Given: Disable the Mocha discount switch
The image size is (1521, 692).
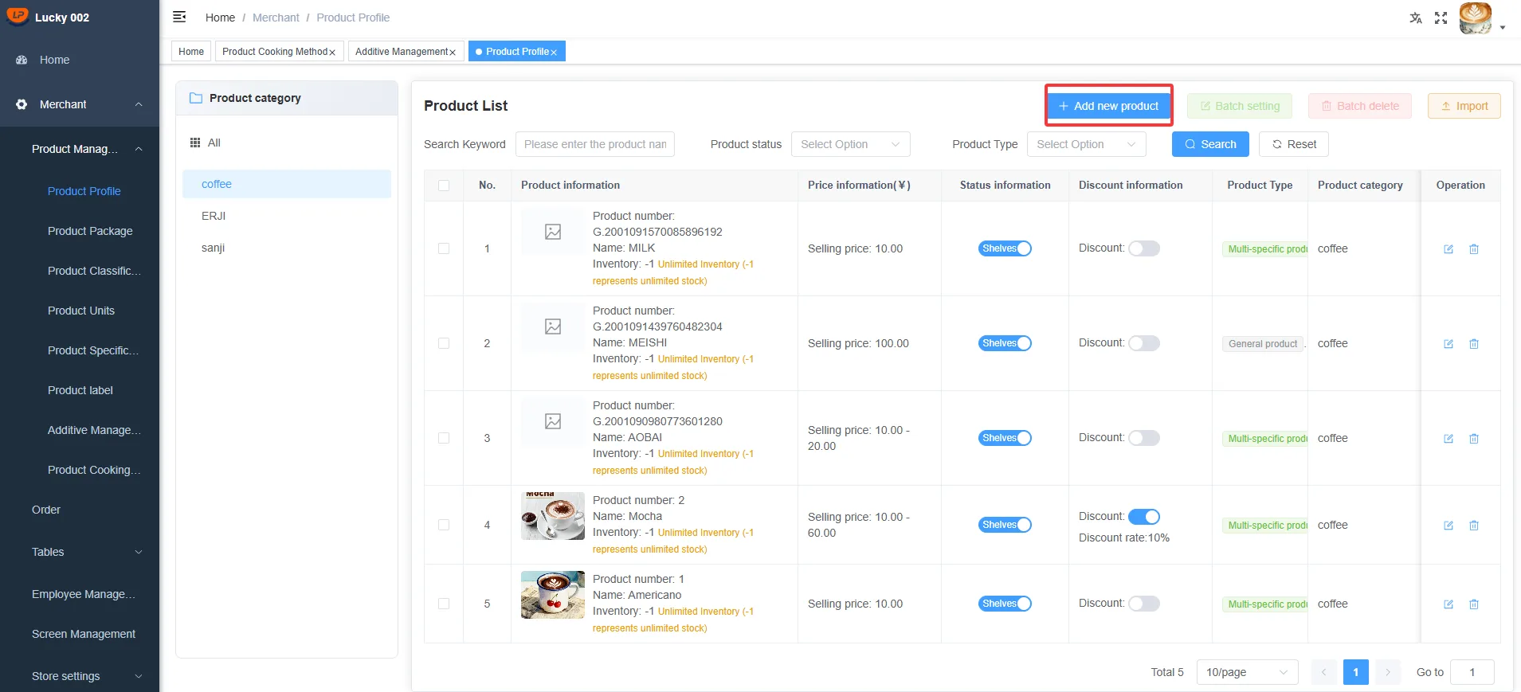Looking at the screenshot, I should pyautogui.click(x=1144, y=517).
